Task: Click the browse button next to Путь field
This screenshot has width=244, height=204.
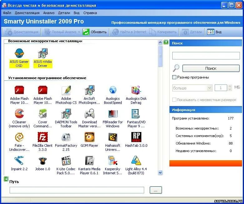Action: (x=156, y=190)
